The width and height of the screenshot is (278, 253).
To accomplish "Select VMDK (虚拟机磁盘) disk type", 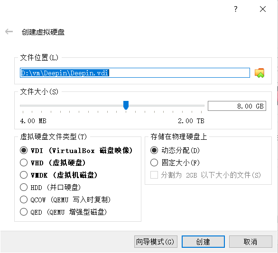I will tap(24, 175).
